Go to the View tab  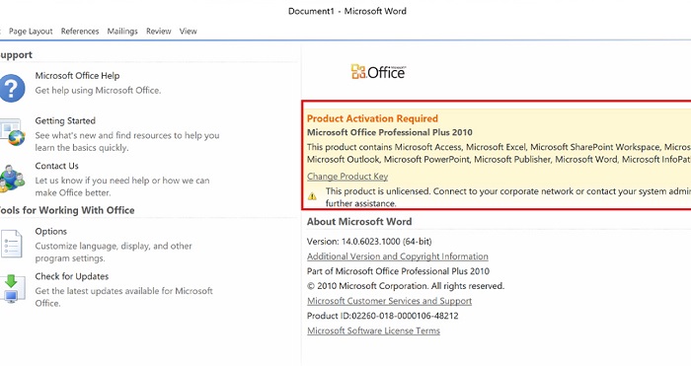click(188, 32)
